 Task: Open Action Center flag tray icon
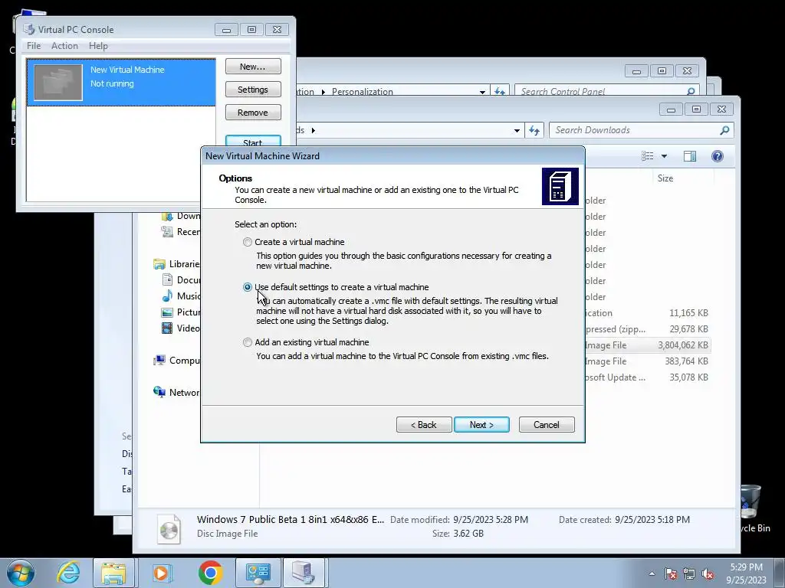(671, 573)
